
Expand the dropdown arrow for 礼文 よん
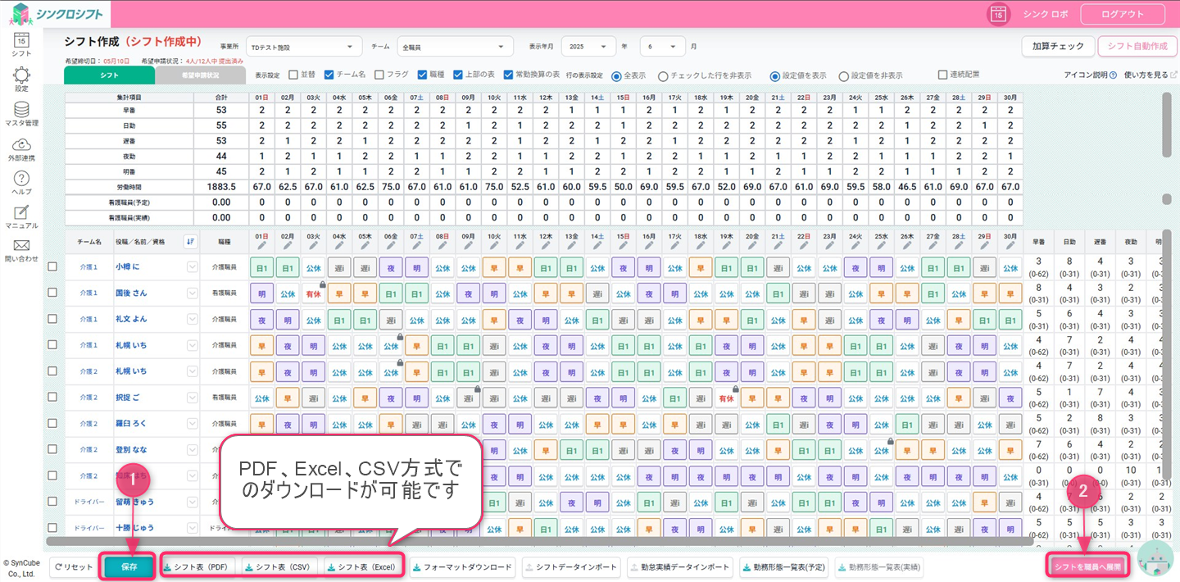coord(193,319)
